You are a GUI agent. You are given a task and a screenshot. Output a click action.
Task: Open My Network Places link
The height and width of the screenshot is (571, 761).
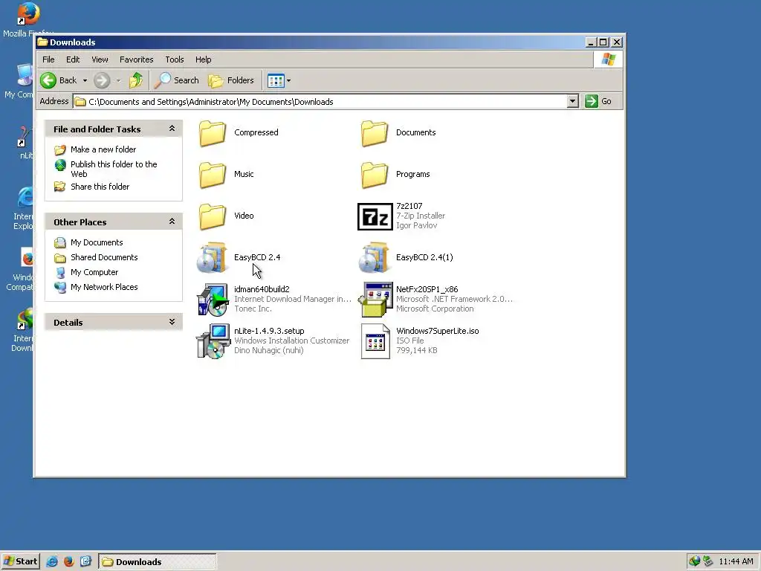pos(104,287)
